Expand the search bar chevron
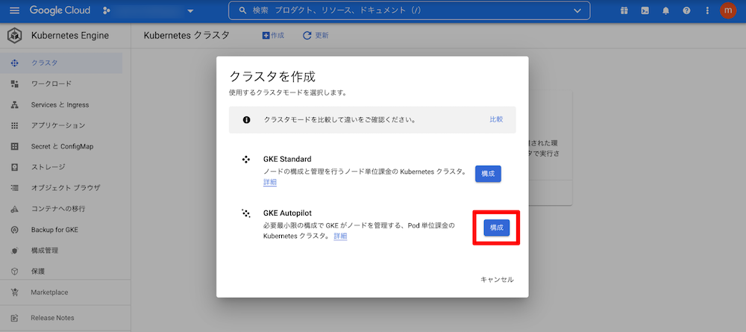The image size is (746, 332). pos(577,10)
